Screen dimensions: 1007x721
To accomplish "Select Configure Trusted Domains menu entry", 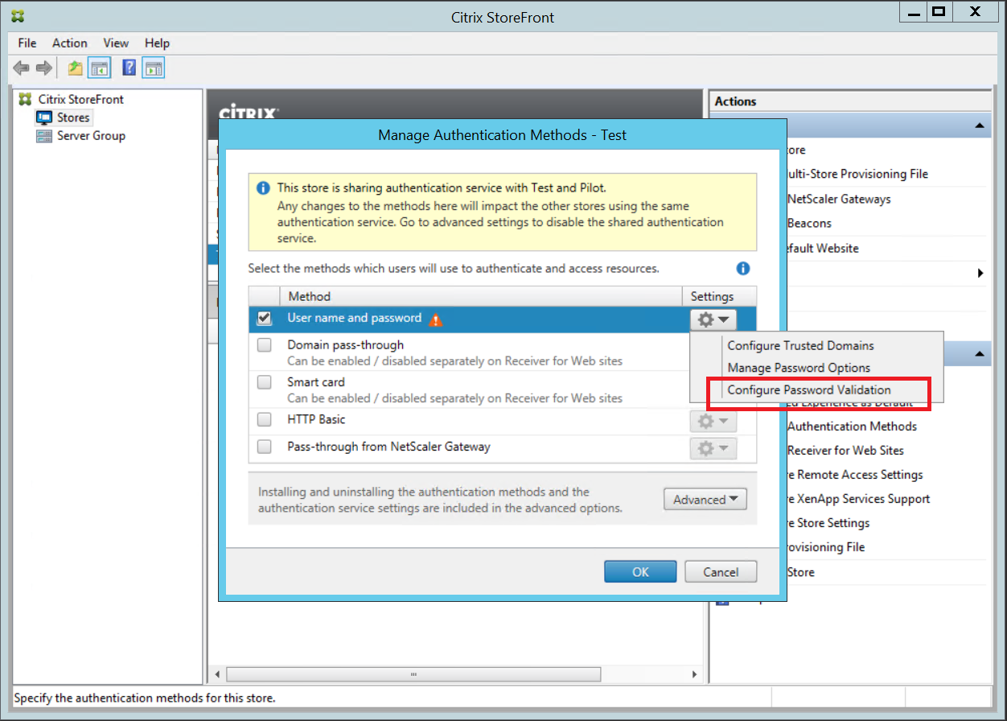I will click(x=800, y=346).
